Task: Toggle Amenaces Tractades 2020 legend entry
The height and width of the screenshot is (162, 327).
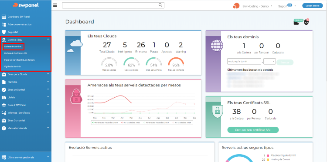Action: pyautogui.click(x=105, y=123)
